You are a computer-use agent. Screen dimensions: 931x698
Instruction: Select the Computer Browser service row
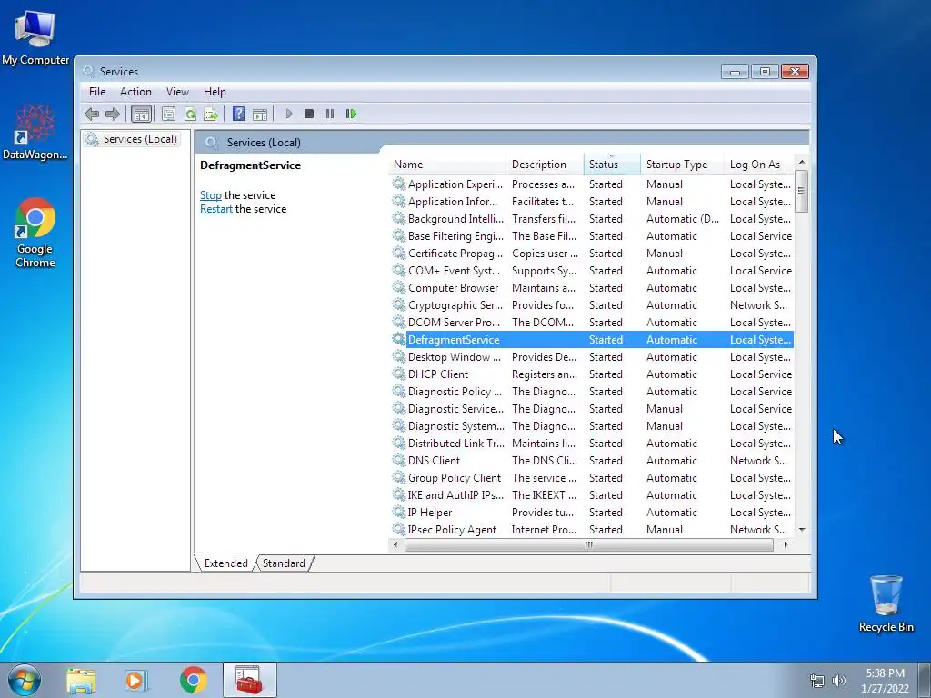[592, 287]
